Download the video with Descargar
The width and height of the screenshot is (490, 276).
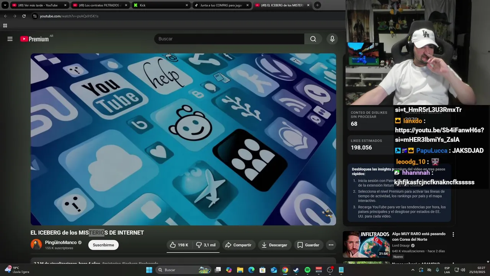(274, 245)
